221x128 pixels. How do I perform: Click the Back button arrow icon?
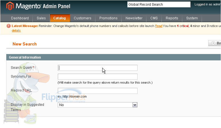[213, 43]
